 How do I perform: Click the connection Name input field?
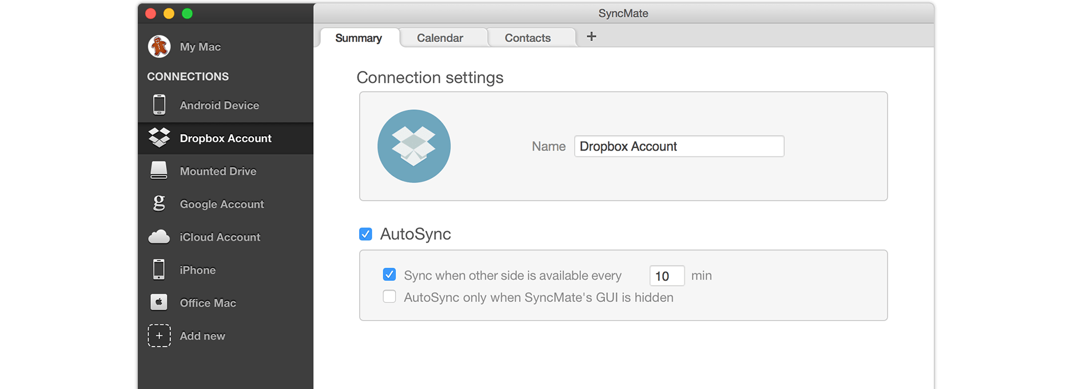679,146
